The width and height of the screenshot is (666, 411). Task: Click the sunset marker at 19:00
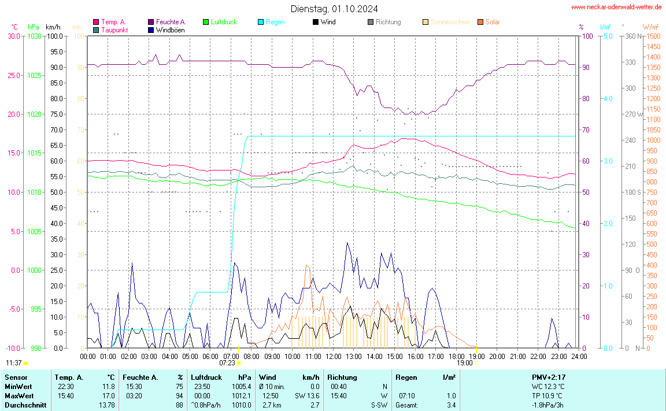click(x=476, y=363)
